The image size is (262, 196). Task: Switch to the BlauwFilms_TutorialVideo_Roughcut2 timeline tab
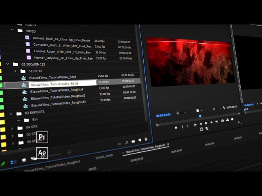pos(146,149)
